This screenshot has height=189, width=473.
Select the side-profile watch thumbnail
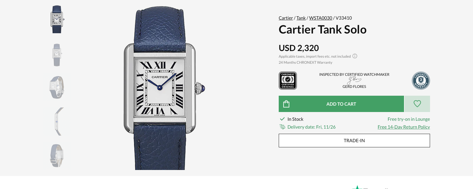pos(57,122)
